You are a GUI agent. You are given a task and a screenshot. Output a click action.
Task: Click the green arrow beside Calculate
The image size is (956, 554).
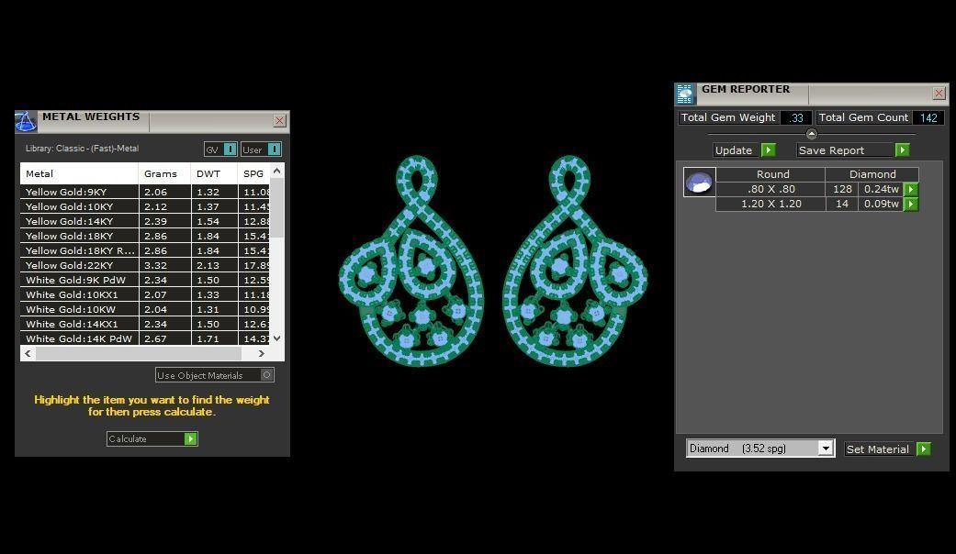point(191,439)
